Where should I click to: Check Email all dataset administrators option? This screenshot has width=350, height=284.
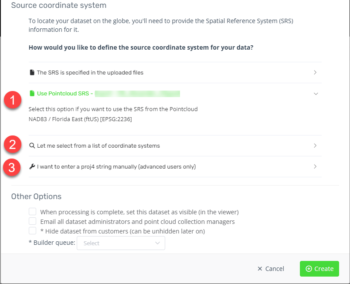(33, 221)
